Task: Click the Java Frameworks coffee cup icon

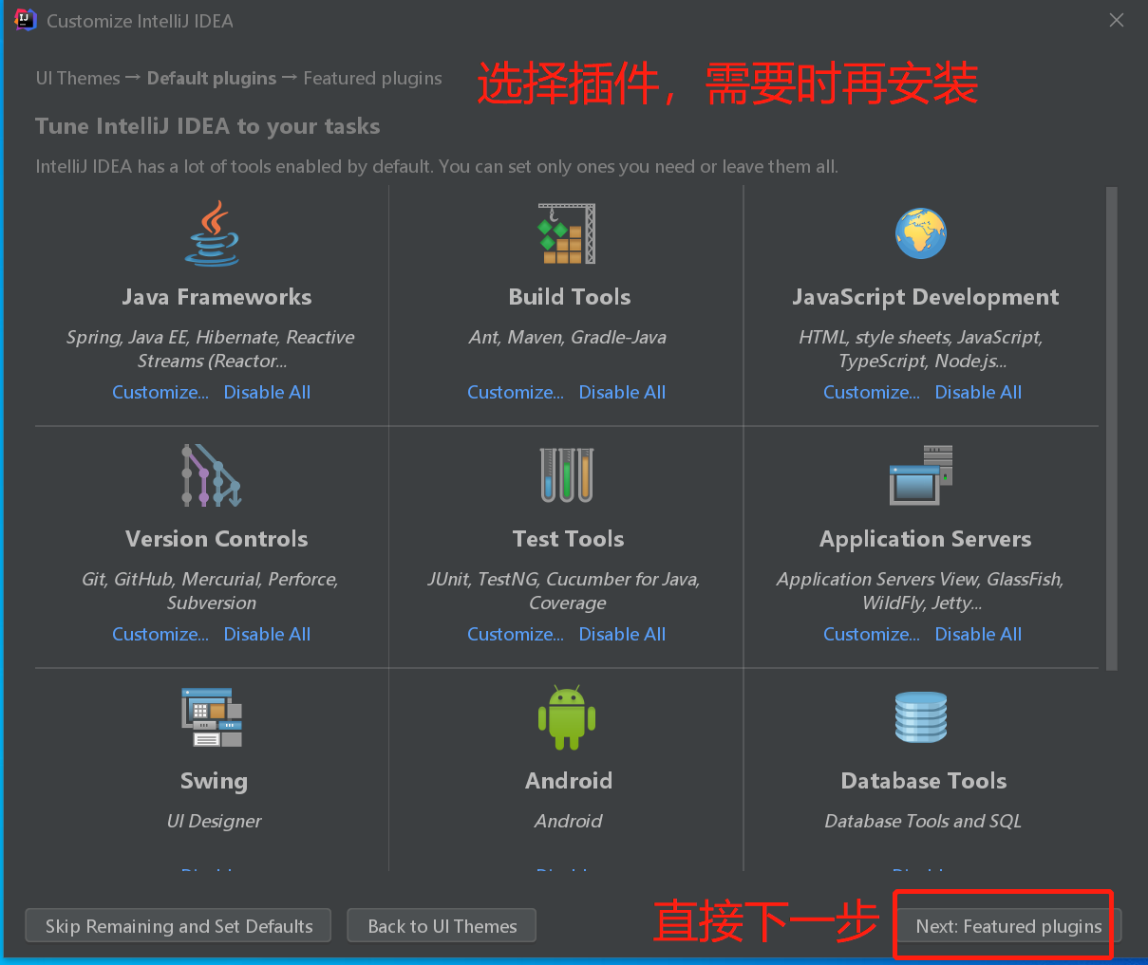Action: (212, 233)
